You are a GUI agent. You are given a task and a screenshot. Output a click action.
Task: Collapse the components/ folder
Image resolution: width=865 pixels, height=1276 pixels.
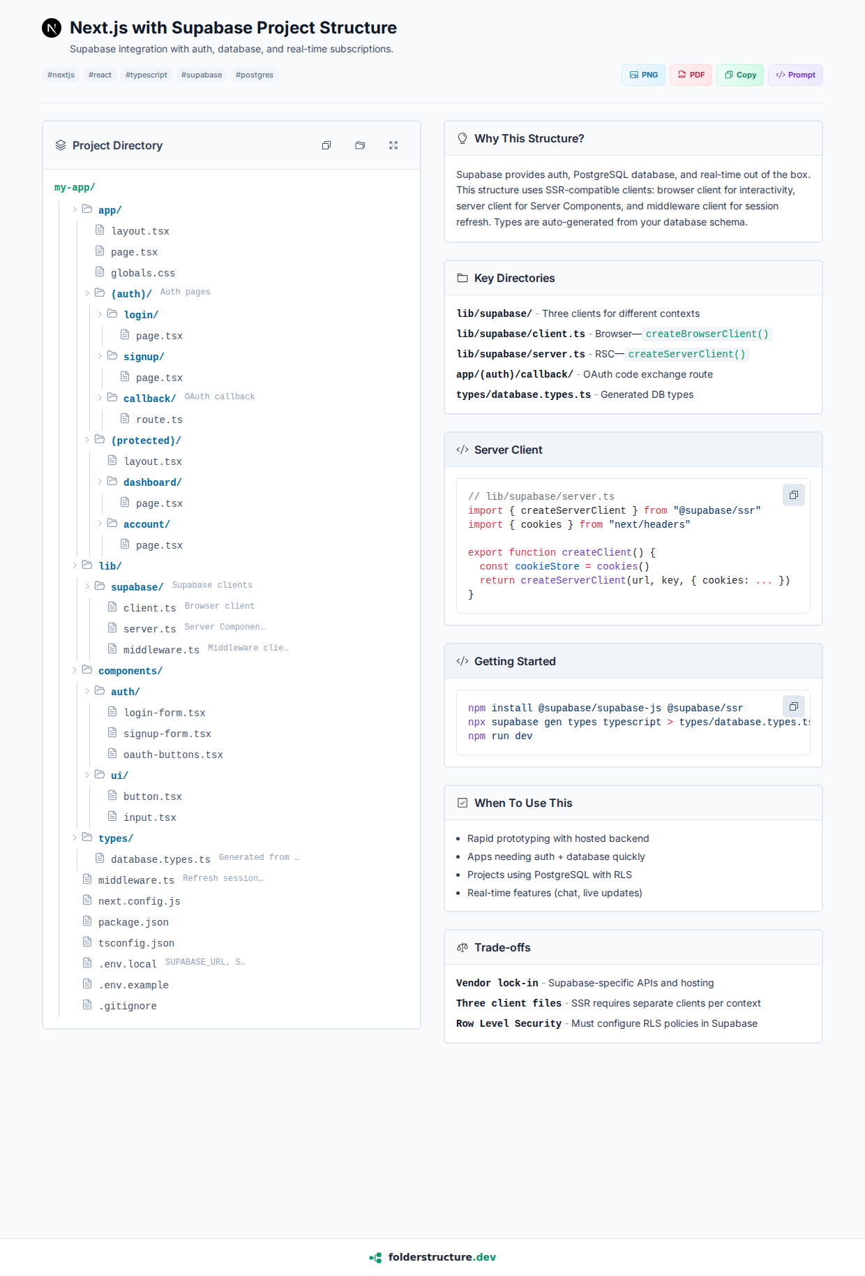[x=75, y=670]
